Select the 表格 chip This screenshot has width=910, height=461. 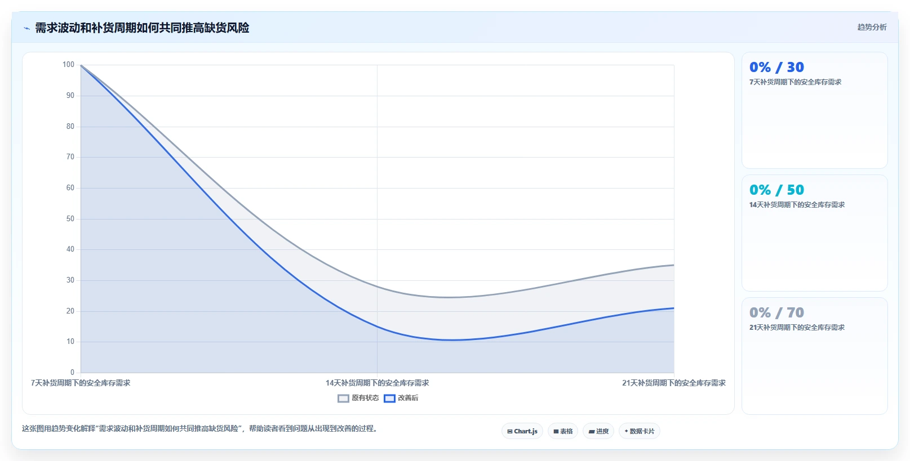click(563, 431)
